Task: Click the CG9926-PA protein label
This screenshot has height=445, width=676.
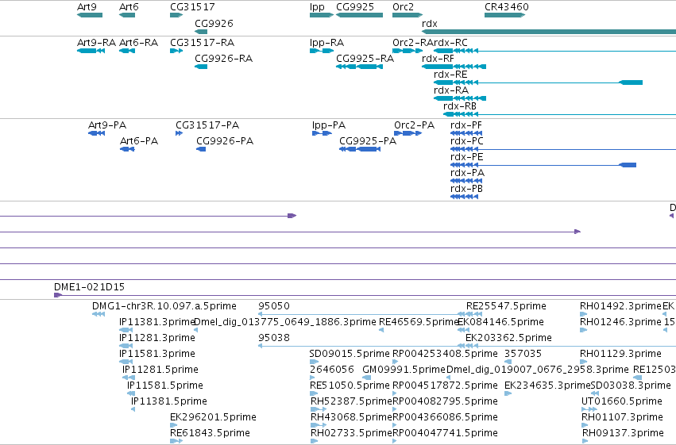Action: click(x=225, y=141)
